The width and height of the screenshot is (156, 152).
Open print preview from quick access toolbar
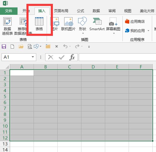coord(30,47)
